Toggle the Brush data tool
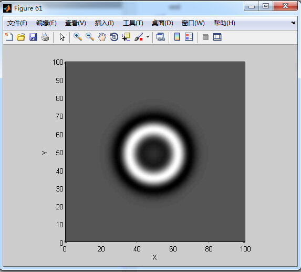Viewport: 301px width, 272px height. coord(139,37)
